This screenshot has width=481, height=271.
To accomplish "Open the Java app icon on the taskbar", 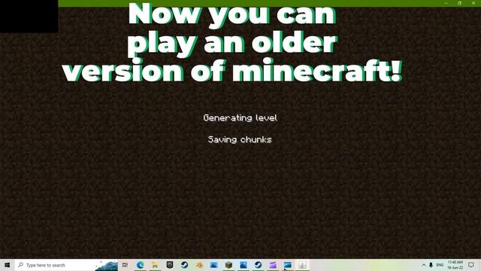I will coord(302,265).
